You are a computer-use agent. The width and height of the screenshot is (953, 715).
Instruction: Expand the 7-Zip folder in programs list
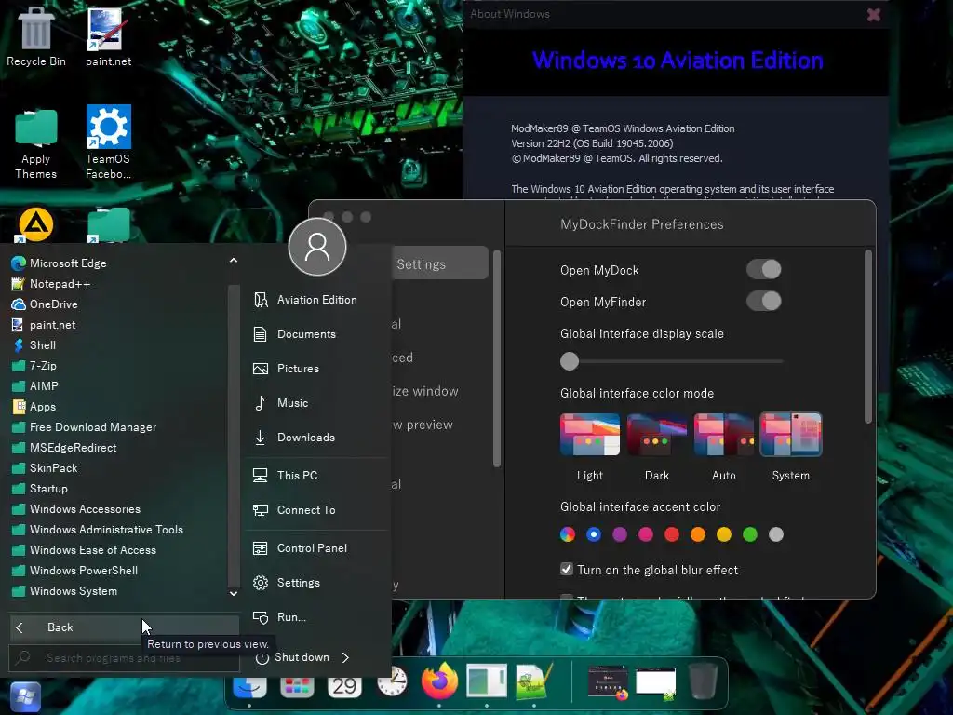(34, 366)
